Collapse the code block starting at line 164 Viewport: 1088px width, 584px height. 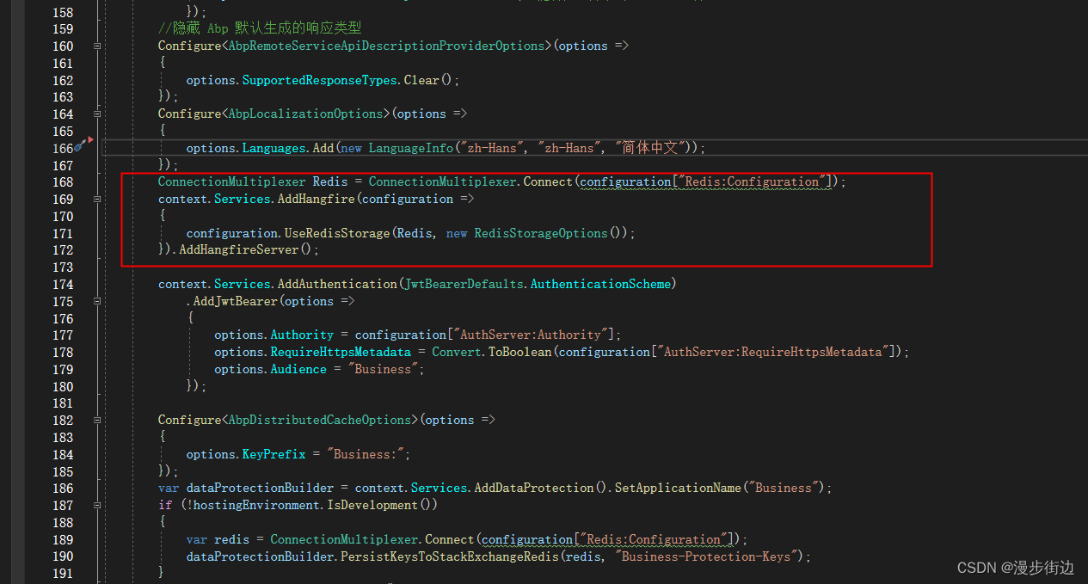pos(96,114)
